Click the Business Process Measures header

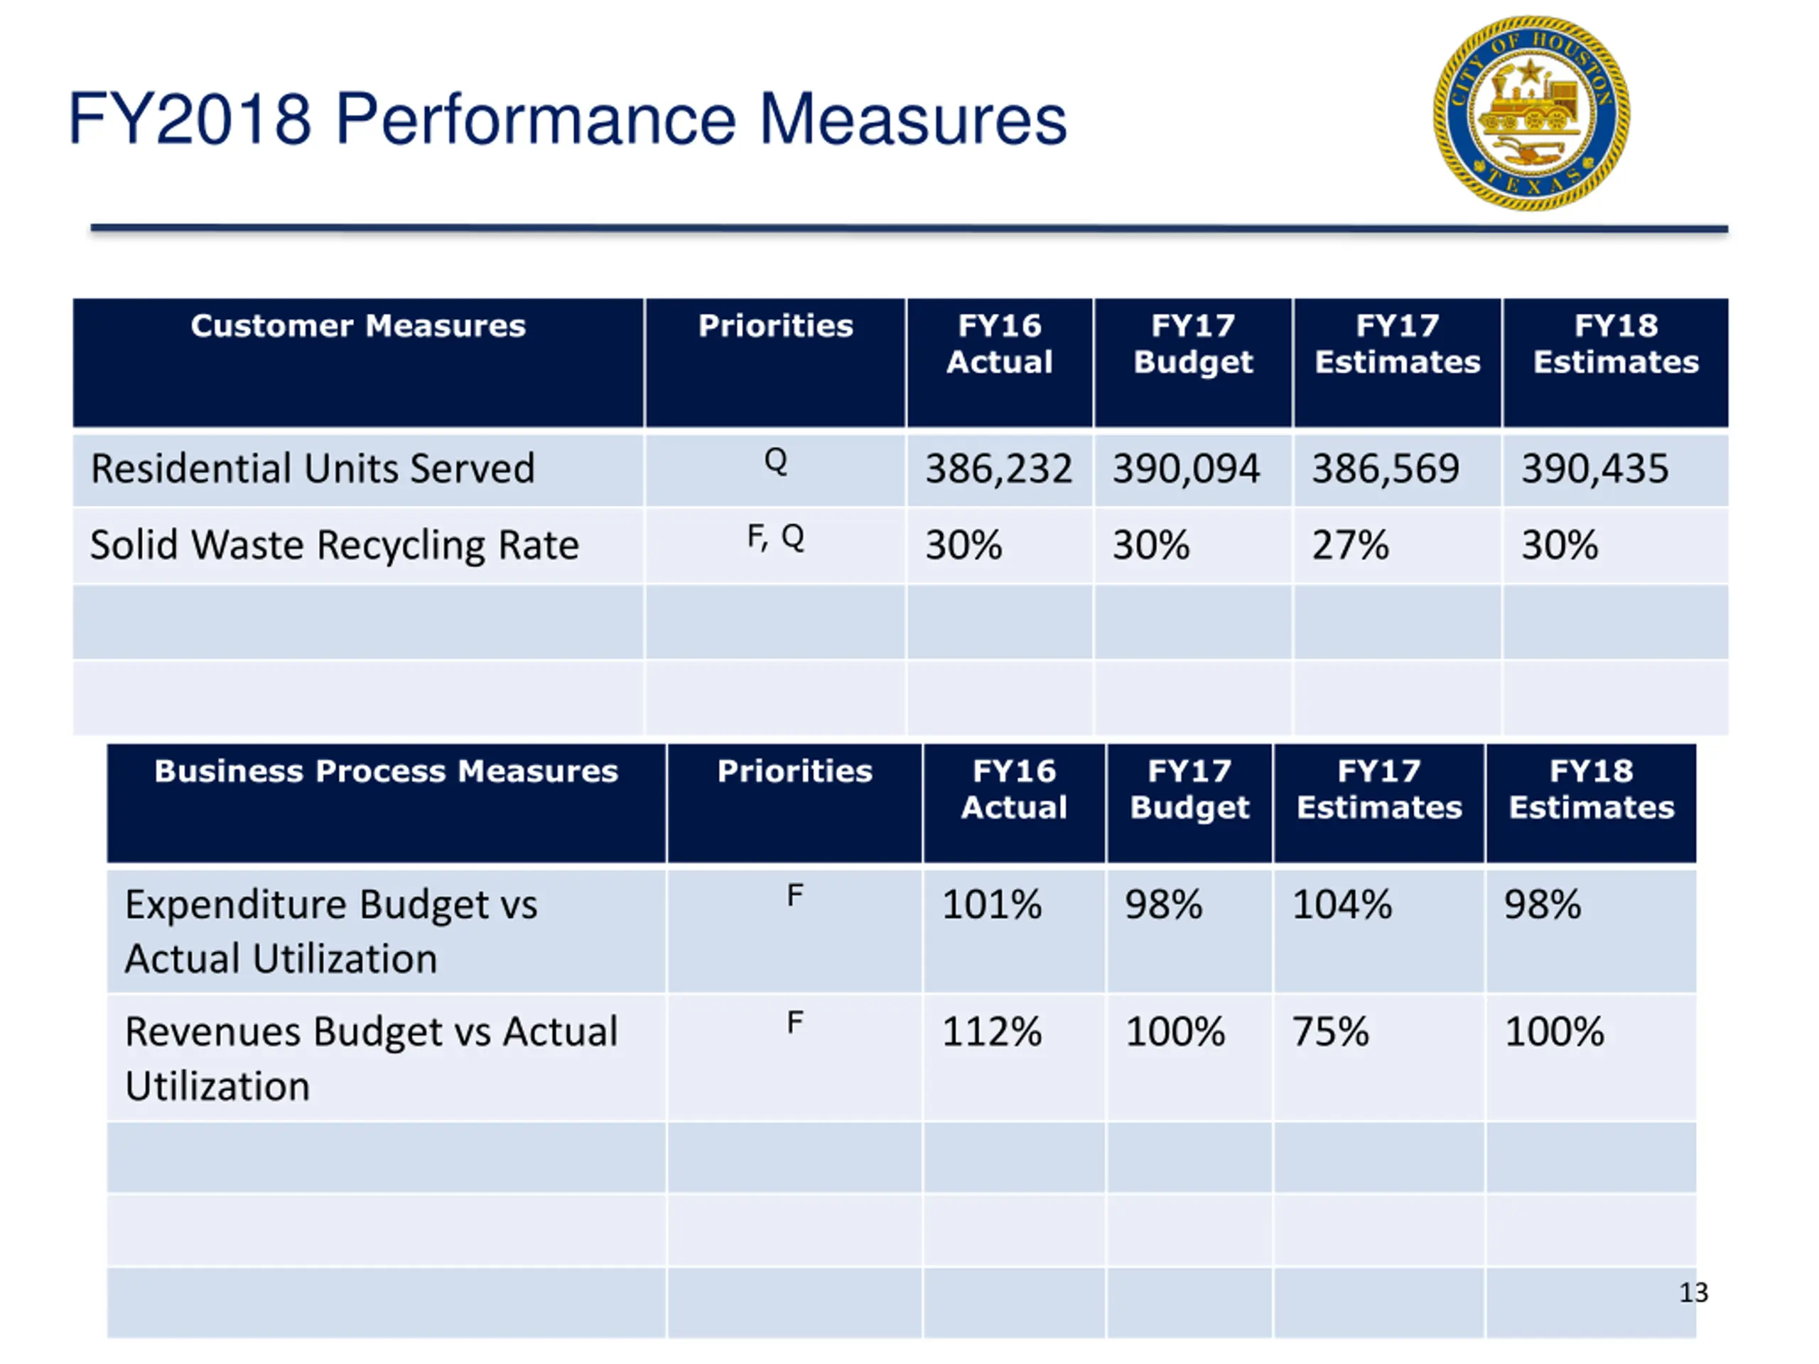click(x=386, y=803)
